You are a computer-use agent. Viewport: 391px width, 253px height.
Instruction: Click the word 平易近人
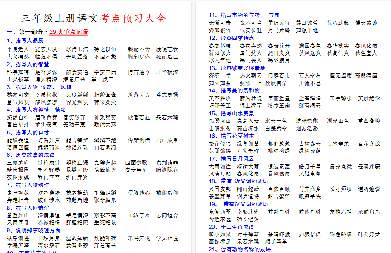(19, 48)
